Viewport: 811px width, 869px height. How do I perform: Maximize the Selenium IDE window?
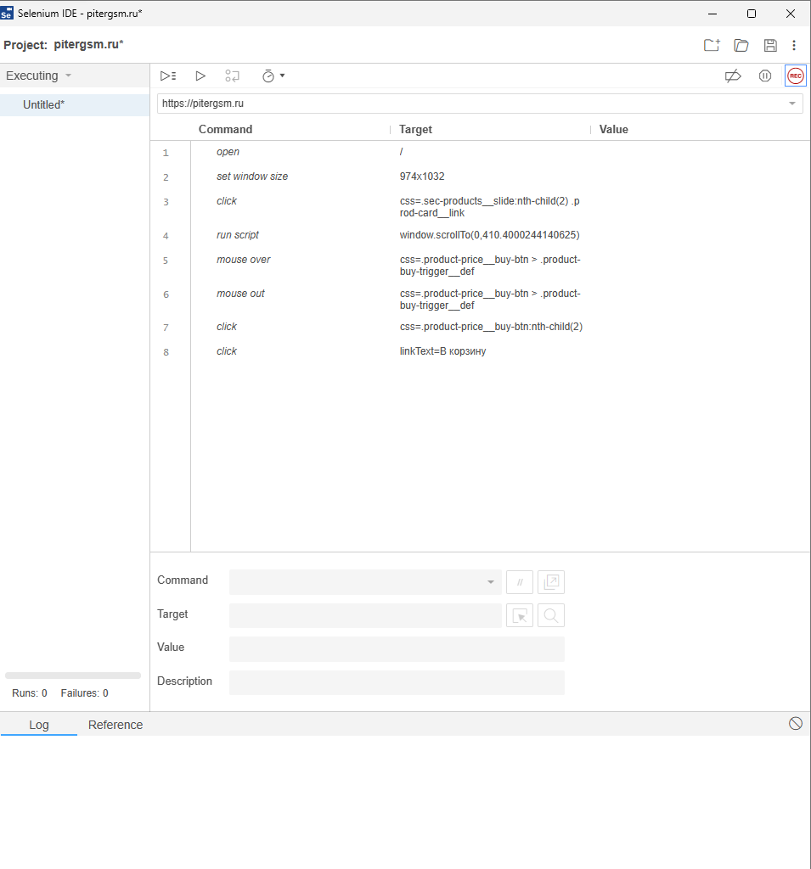[752, 14]
